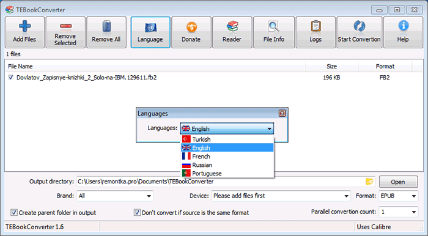
Task: Sort by the Size column header
Action: tap(331, 66)
